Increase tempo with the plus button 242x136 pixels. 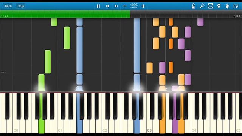[x=143, y=6]
